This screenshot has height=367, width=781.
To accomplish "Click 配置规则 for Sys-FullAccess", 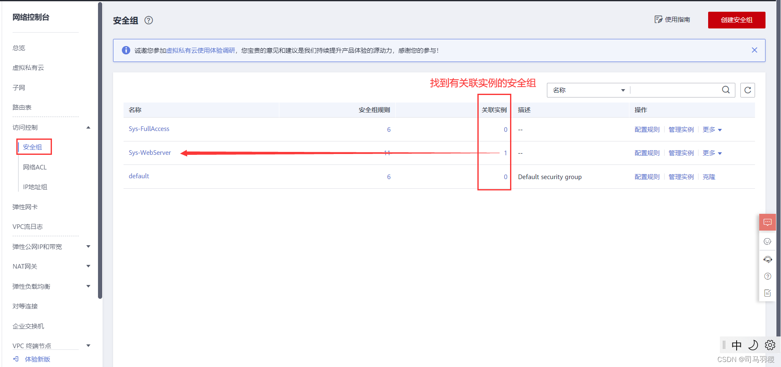I will 647,130.
